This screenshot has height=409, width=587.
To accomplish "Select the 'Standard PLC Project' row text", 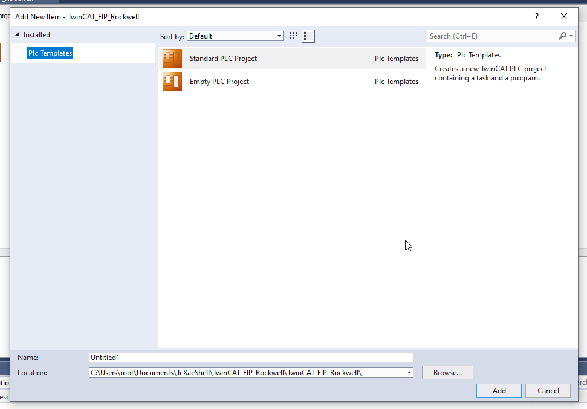I will point(223,59).
